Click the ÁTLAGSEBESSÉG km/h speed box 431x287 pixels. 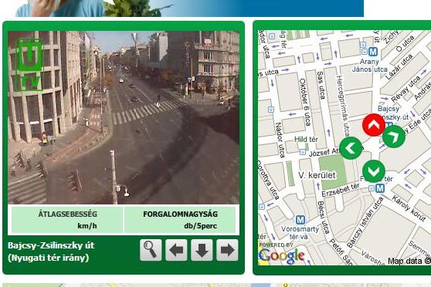[67, 220]
